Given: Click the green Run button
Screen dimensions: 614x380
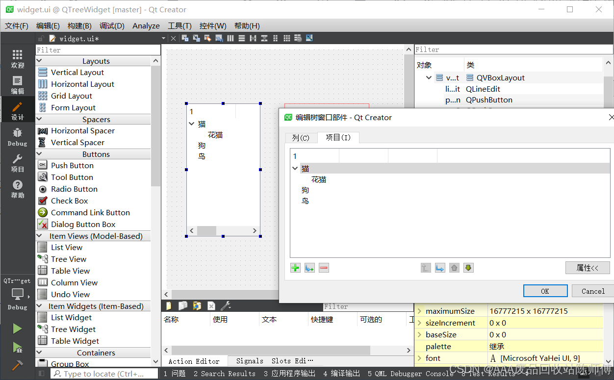Looking at the screenshot, I should (x=17, y=329).
